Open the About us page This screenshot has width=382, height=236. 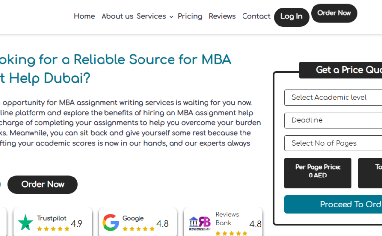pos(117,16)
